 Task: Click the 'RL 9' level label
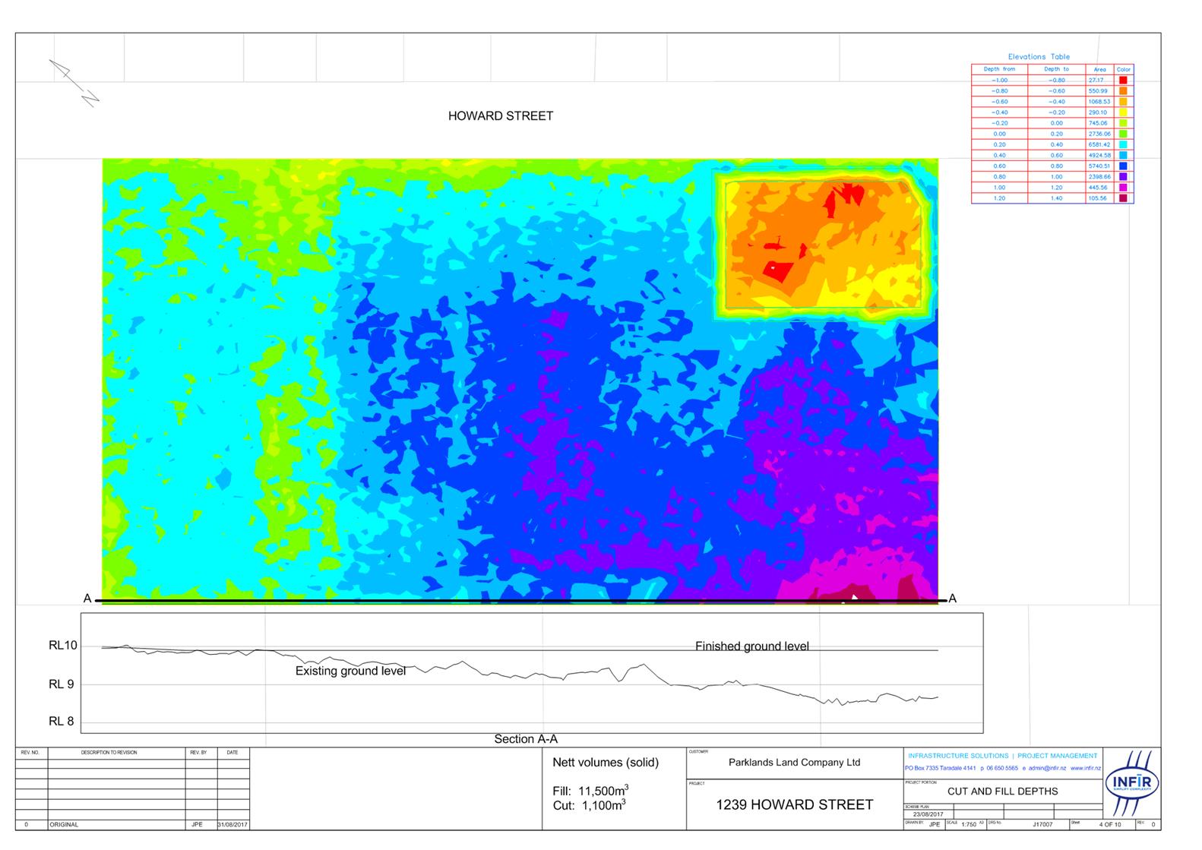tap(62, 684)
